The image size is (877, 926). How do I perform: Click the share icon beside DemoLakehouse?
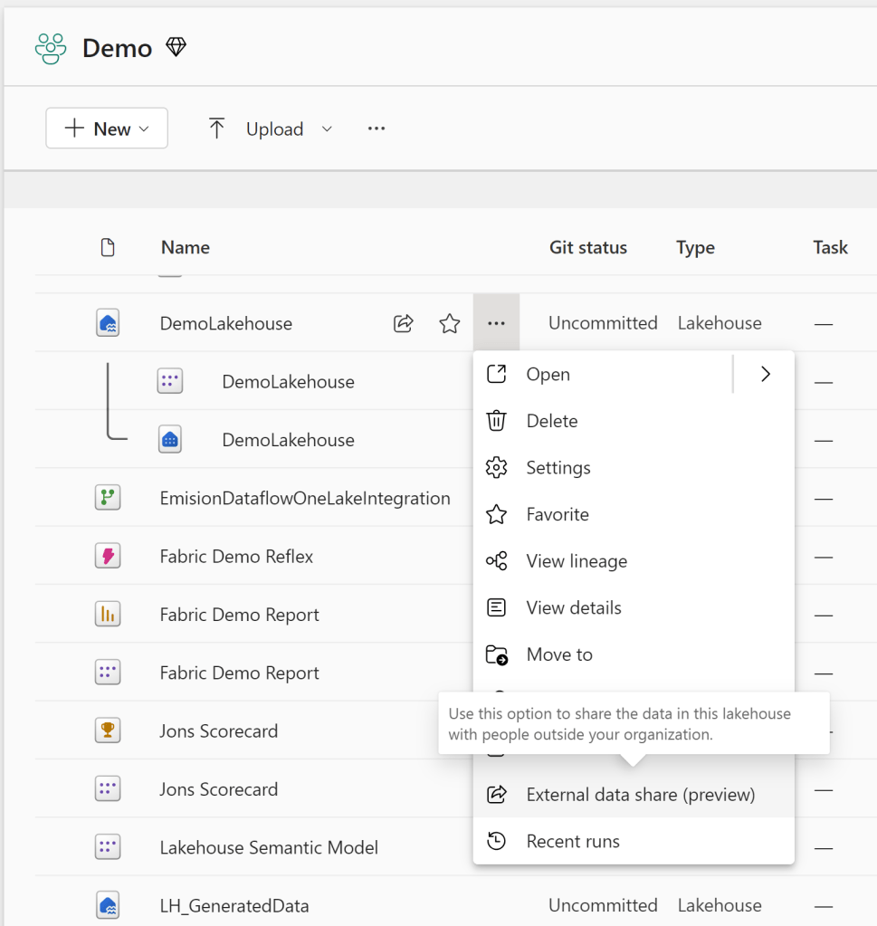coord(404,323)
